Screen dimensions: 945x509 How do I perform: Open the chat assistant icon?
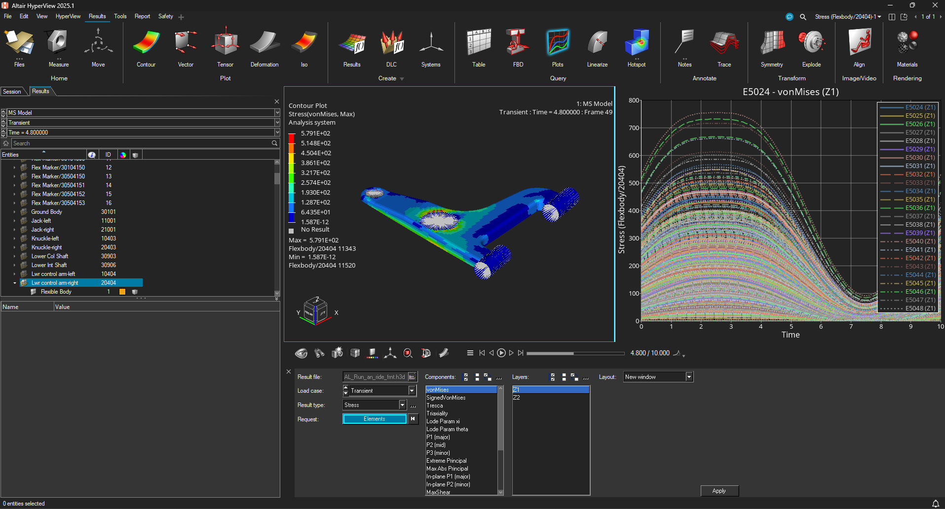(790, 17)
